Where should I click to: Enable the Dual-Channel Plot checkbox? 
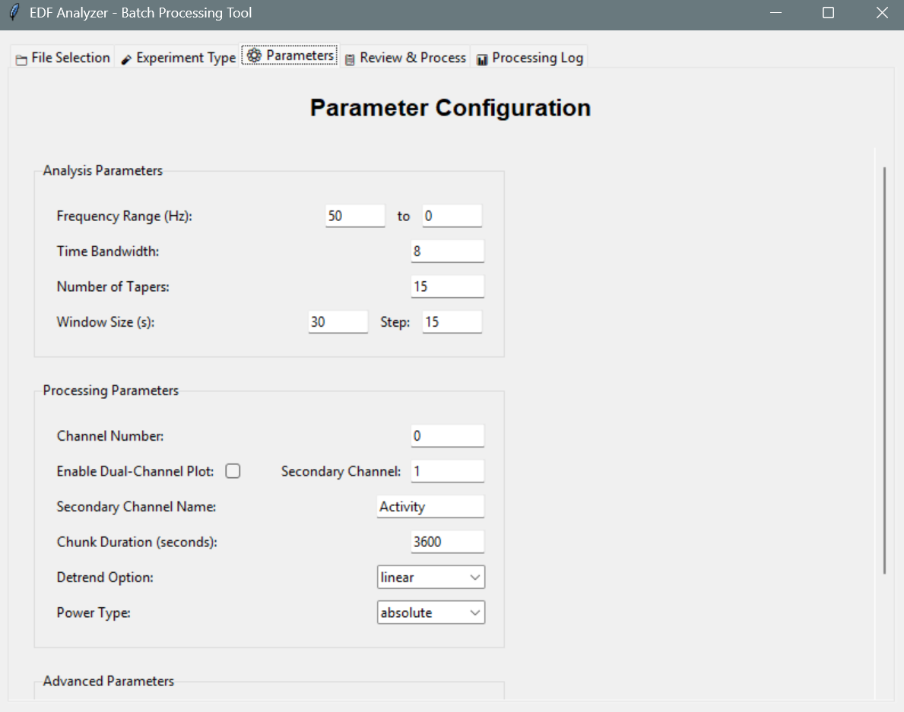pyautogui.click(x=233, y=471)
